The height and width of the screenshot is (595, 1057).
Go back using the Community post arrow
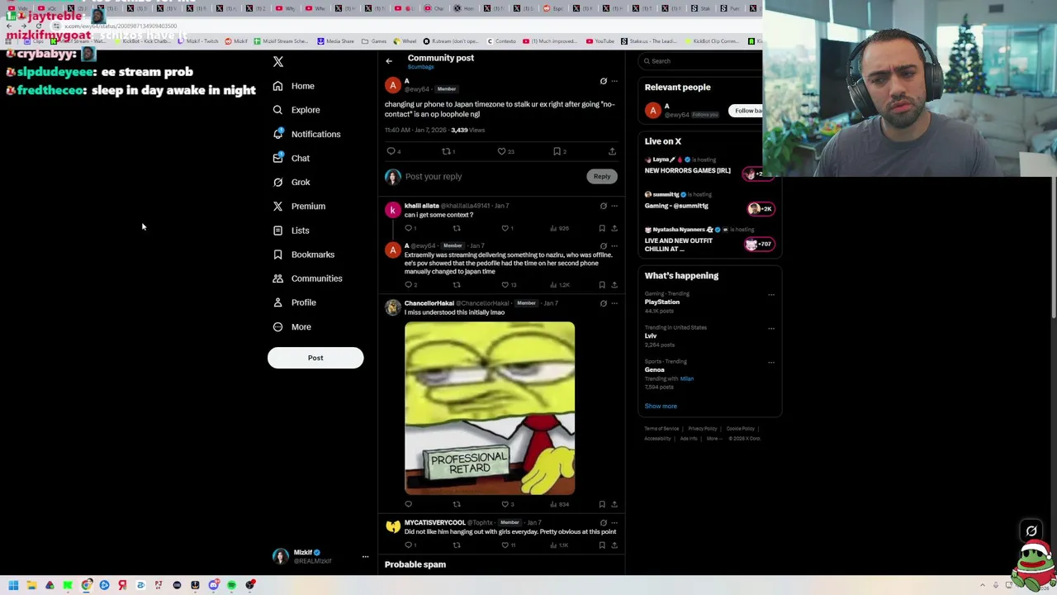[389, 61]
